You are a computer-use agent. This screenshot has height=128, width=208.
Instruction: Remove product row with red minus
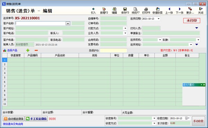[x=36, y=50]
